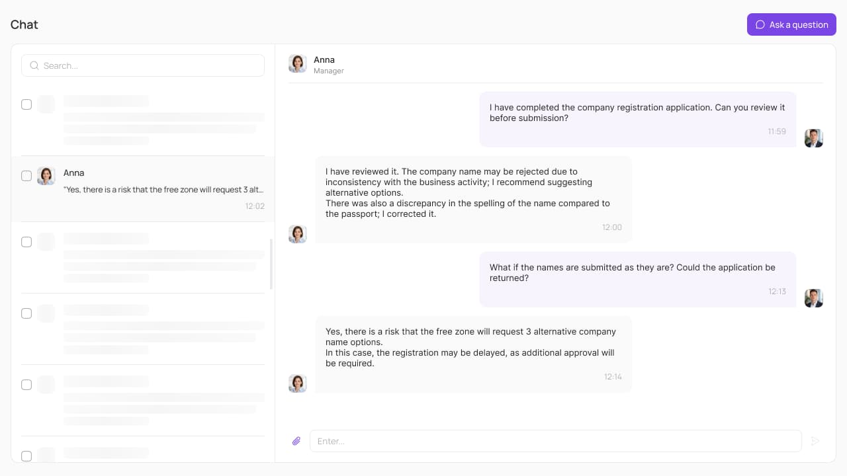
Task: Tick the fourth conversation's checkbox
Action: 26,313
